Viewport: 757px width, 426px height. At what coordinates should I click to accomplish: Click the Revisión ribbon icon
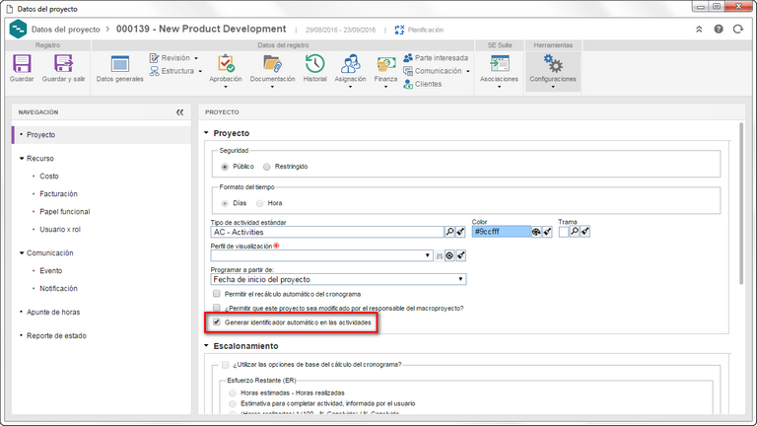[x=154, y=58]
